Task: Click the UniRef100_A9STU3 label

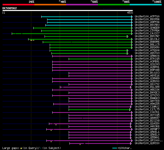Action: (x=147, y=53)
